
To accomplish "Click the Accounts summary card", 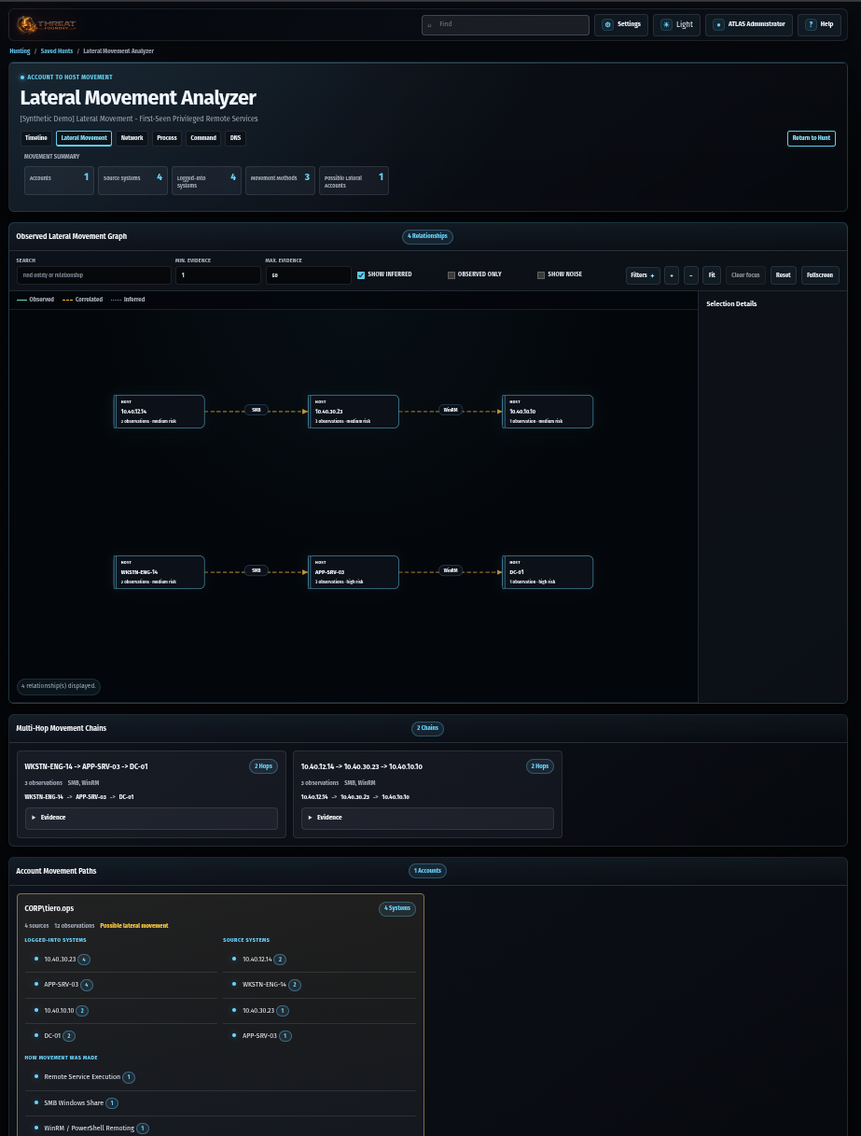I will tap(59, 180).
